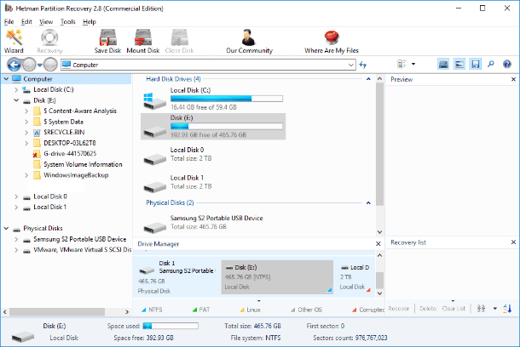Go back with the blue back arrow
This screenshot has width=520, height=347.
click(x=14, y=65)
